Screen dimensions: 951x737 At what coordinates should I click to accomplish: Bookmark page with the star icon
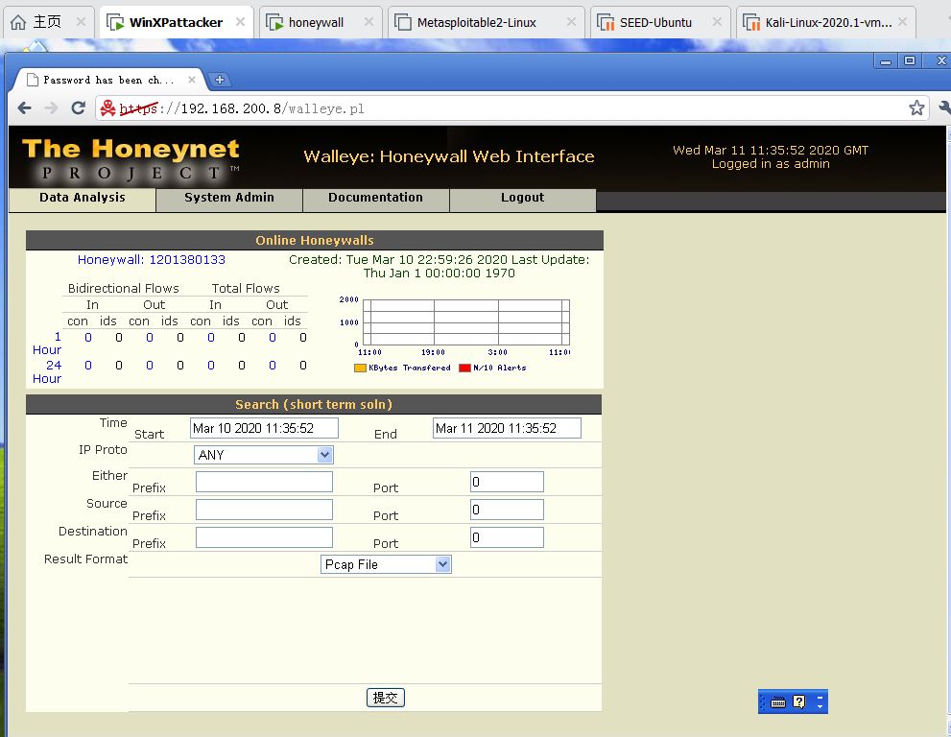coord(916,108)
